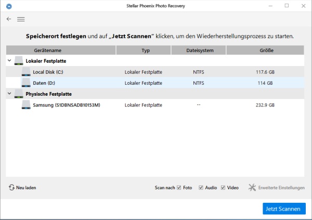Image resolution: width=312 pixels, height=220 pixels.
Task: Click NTFS in Daten (D:) row
Action: point(199,83)
